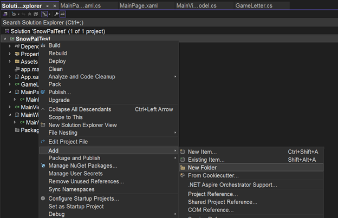The image size is (338, 218).
Task: Click the Show All Files toolbar icon
Action: pos(36,14)
